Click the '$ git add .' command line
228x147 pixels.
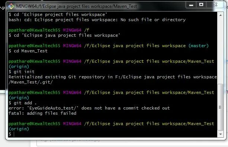click(23, 103)
